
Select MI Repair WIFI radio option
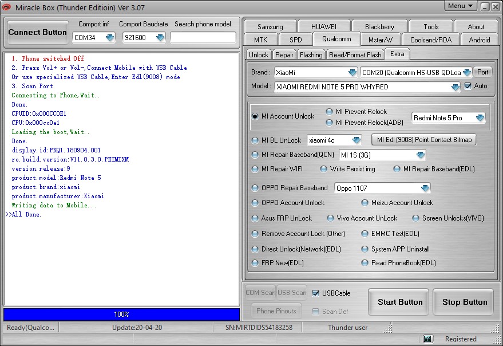(255, 169)
